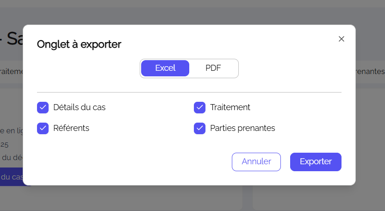The height and width of the screenshot is (211, 385).
Task: Click the Traitement label in the dialog
Action: click(230, 107)
